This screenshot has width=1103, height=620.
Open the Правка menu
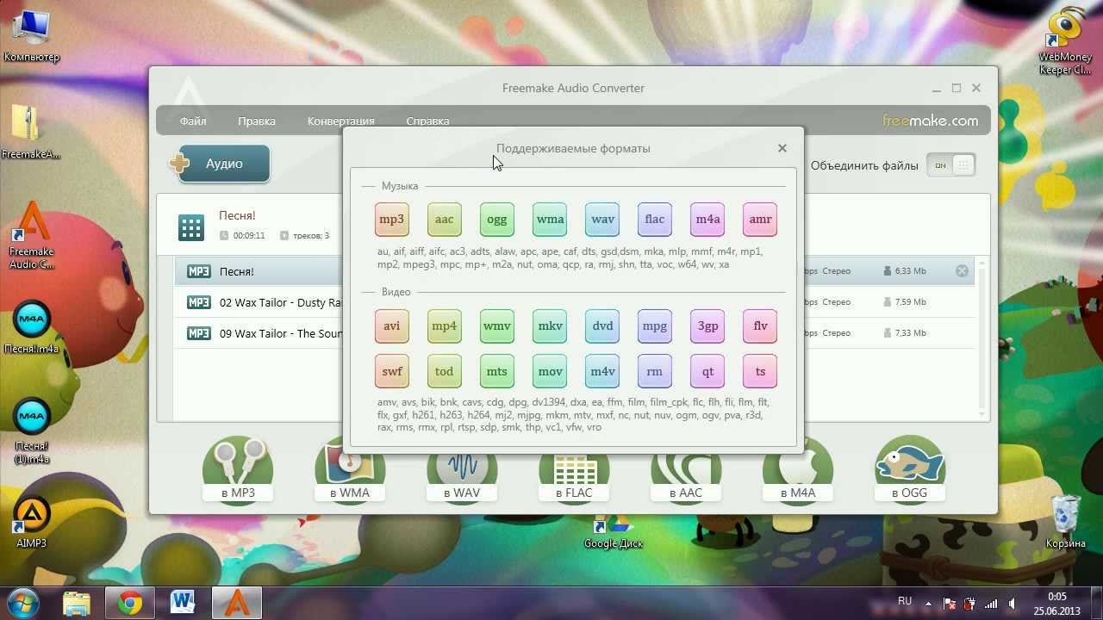pyautogui.click(x=257, y=121)
